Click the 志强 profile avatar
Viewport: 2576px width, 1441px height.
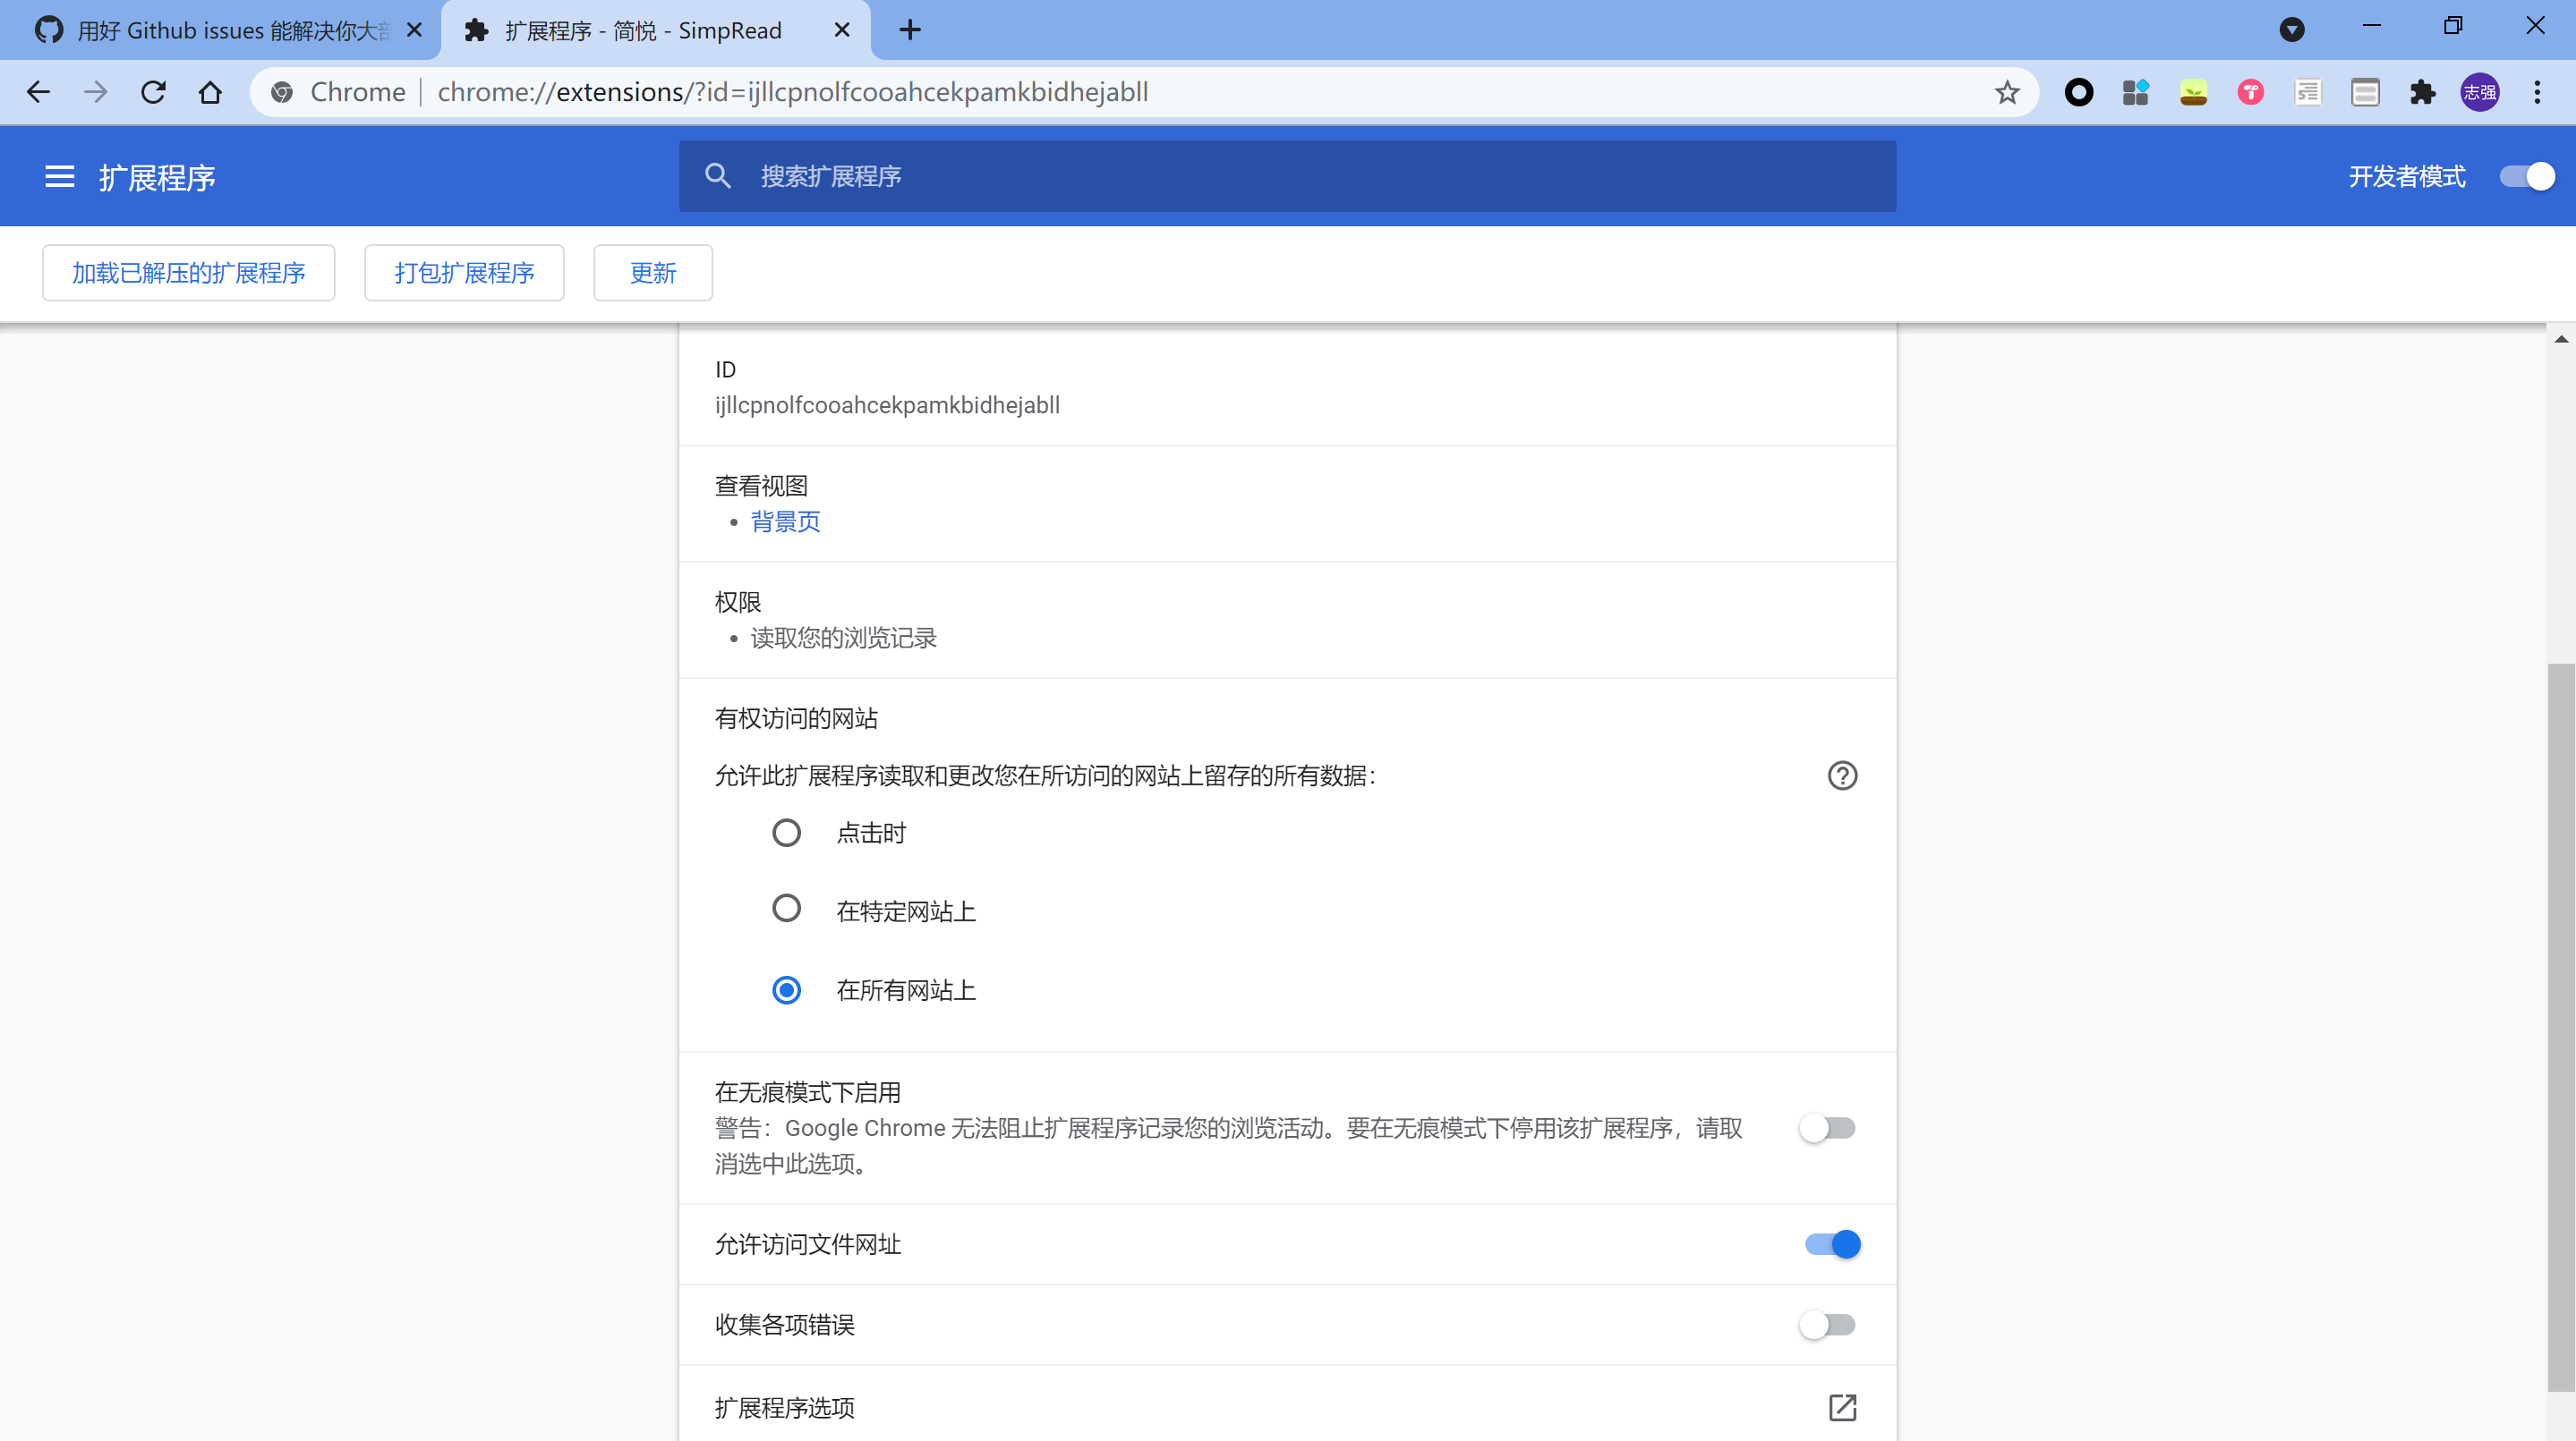2480,92
